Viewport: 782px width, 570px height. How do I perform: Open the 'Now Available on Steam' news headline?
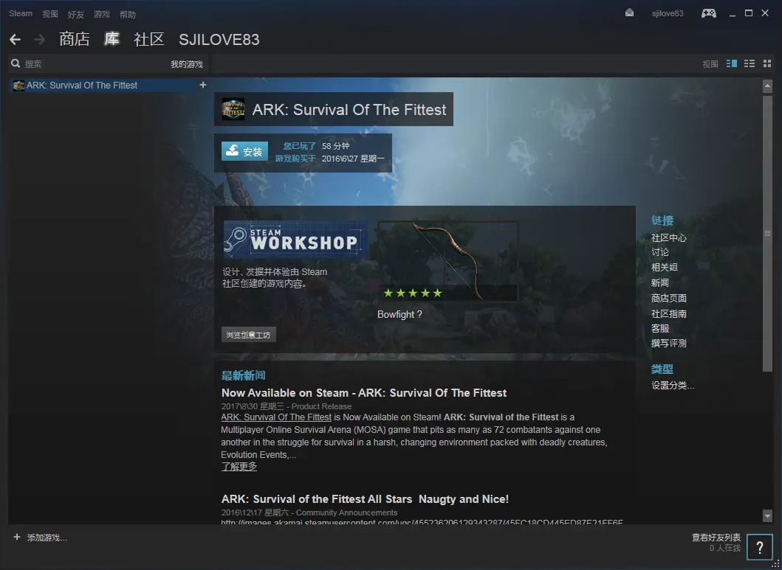[364, 393]
